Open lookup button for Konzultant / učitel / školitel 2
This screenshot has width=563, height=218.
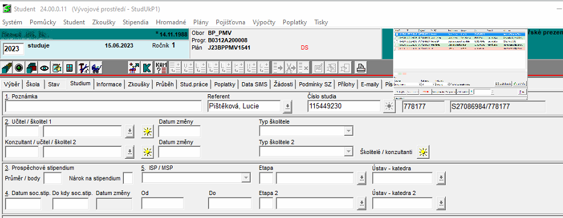click(130, 152)
